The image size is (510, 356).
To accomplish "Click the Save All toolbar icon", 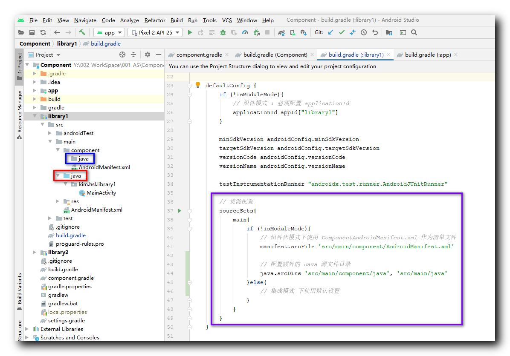I will tap(32, 32).
